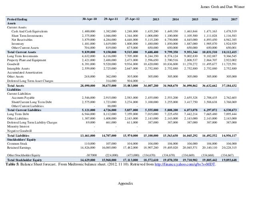Open the finance.yahoo.com MDT balance sheet link
The height and width of the screenshot is (197, 255).
point(185,164)
